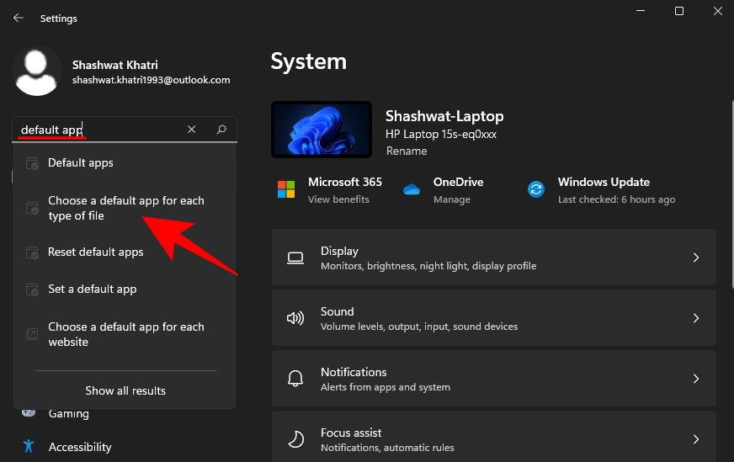Screen dimensions: 734x462
Task: Choose default app for each file type
Action: point(125,208)
